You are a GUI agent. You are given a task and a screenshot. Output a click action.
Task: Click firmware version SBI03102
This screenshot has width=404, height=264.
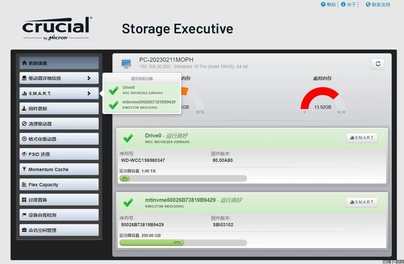(x=223, y=225)
